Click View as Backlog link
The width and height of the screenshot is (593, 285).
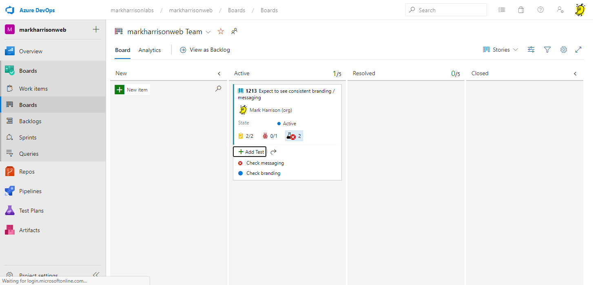pyautogui.click(x=205, y=50)
